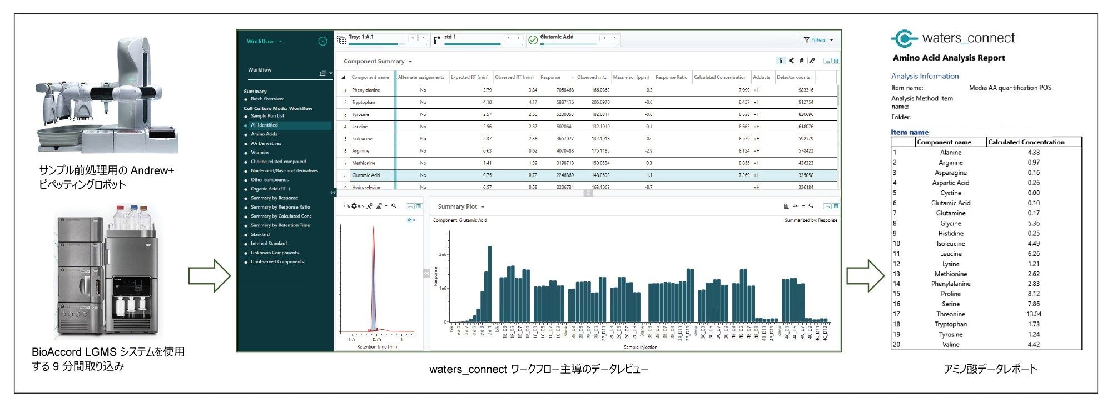
Task: Open the Filters dropdown
Action: (x=818, y=40)
